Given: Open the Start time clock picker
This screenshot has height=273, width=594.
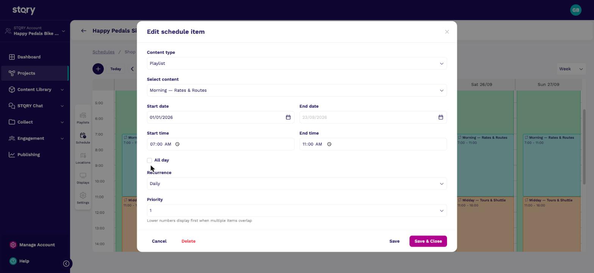Looking at the screenshot, I should click(x=177, y=144).
